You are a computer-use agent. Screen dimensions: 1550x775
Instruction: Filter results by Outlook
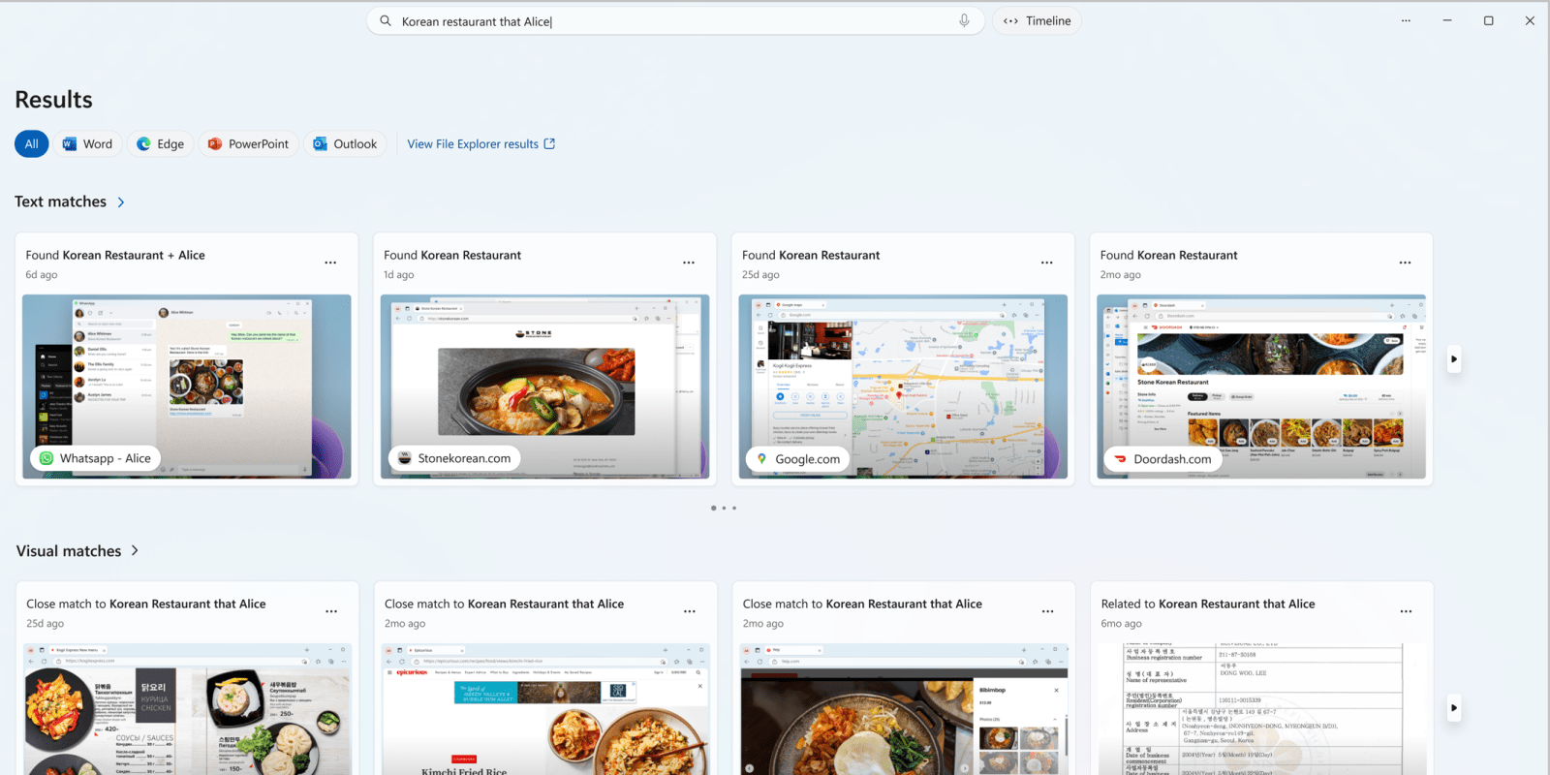click(x=345, y=143)
